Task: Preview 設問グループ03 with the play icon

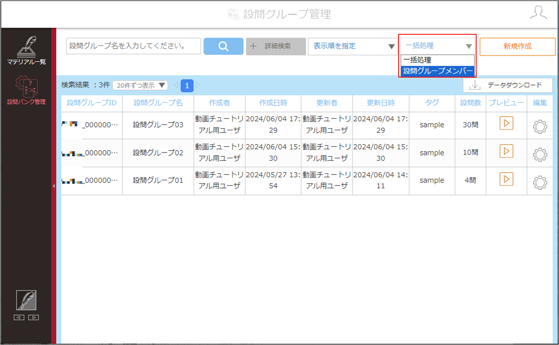Action: click(506, 124)
